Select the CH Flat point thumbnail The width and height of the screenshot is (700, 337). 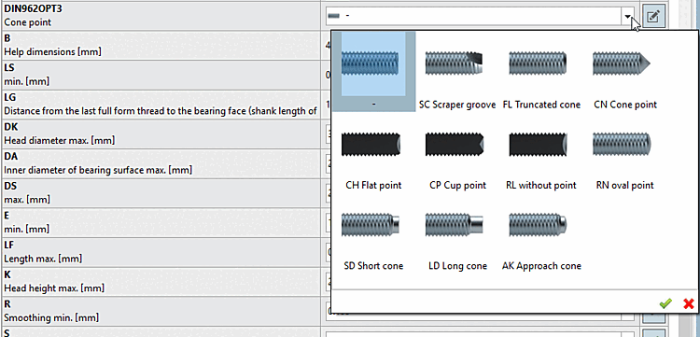[x=371, y=144]
